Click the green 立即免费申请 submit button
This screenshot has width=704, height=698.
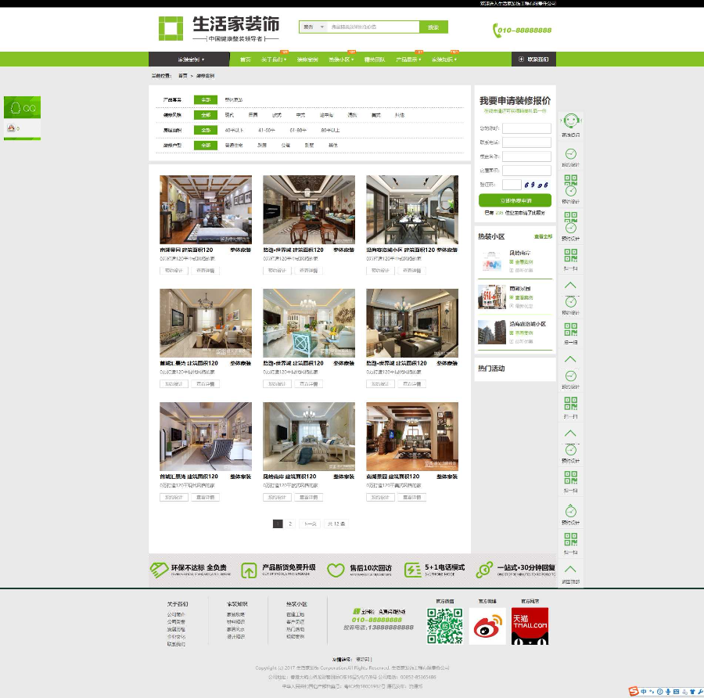515,200
